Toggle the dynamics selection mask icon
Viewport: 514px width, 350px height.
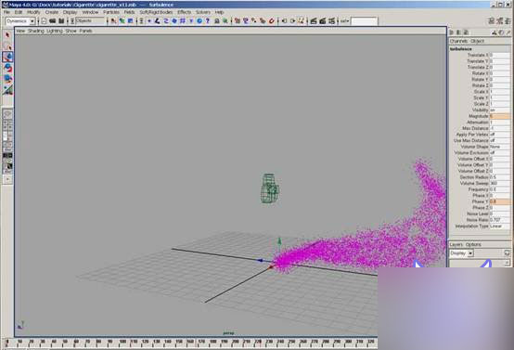point(191,21)
